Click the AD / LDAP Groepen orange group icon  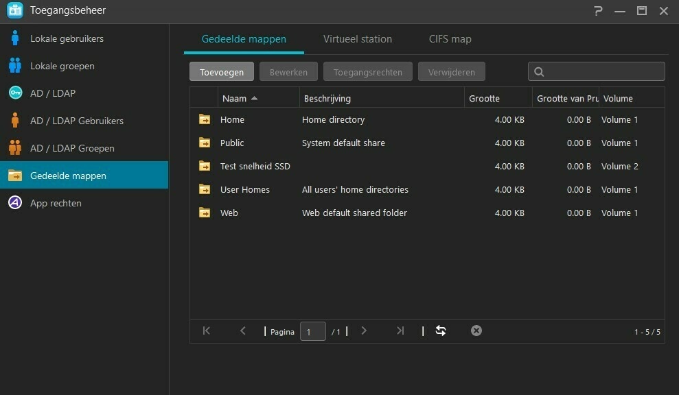coord(15,147)
